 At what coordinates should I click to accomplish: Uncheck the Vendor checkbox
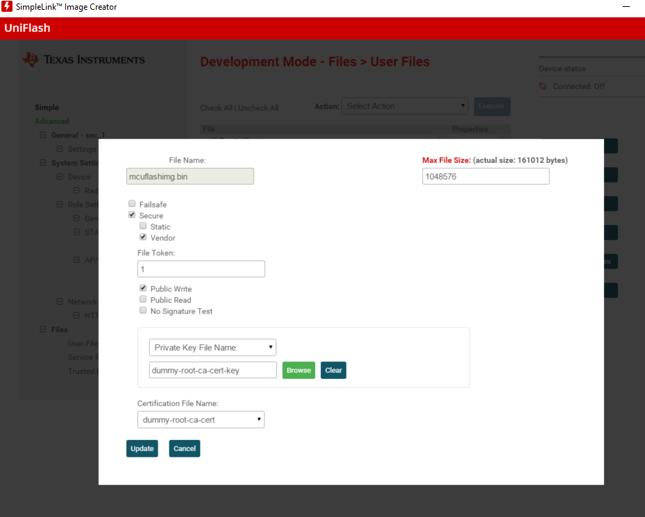[143, 237]
